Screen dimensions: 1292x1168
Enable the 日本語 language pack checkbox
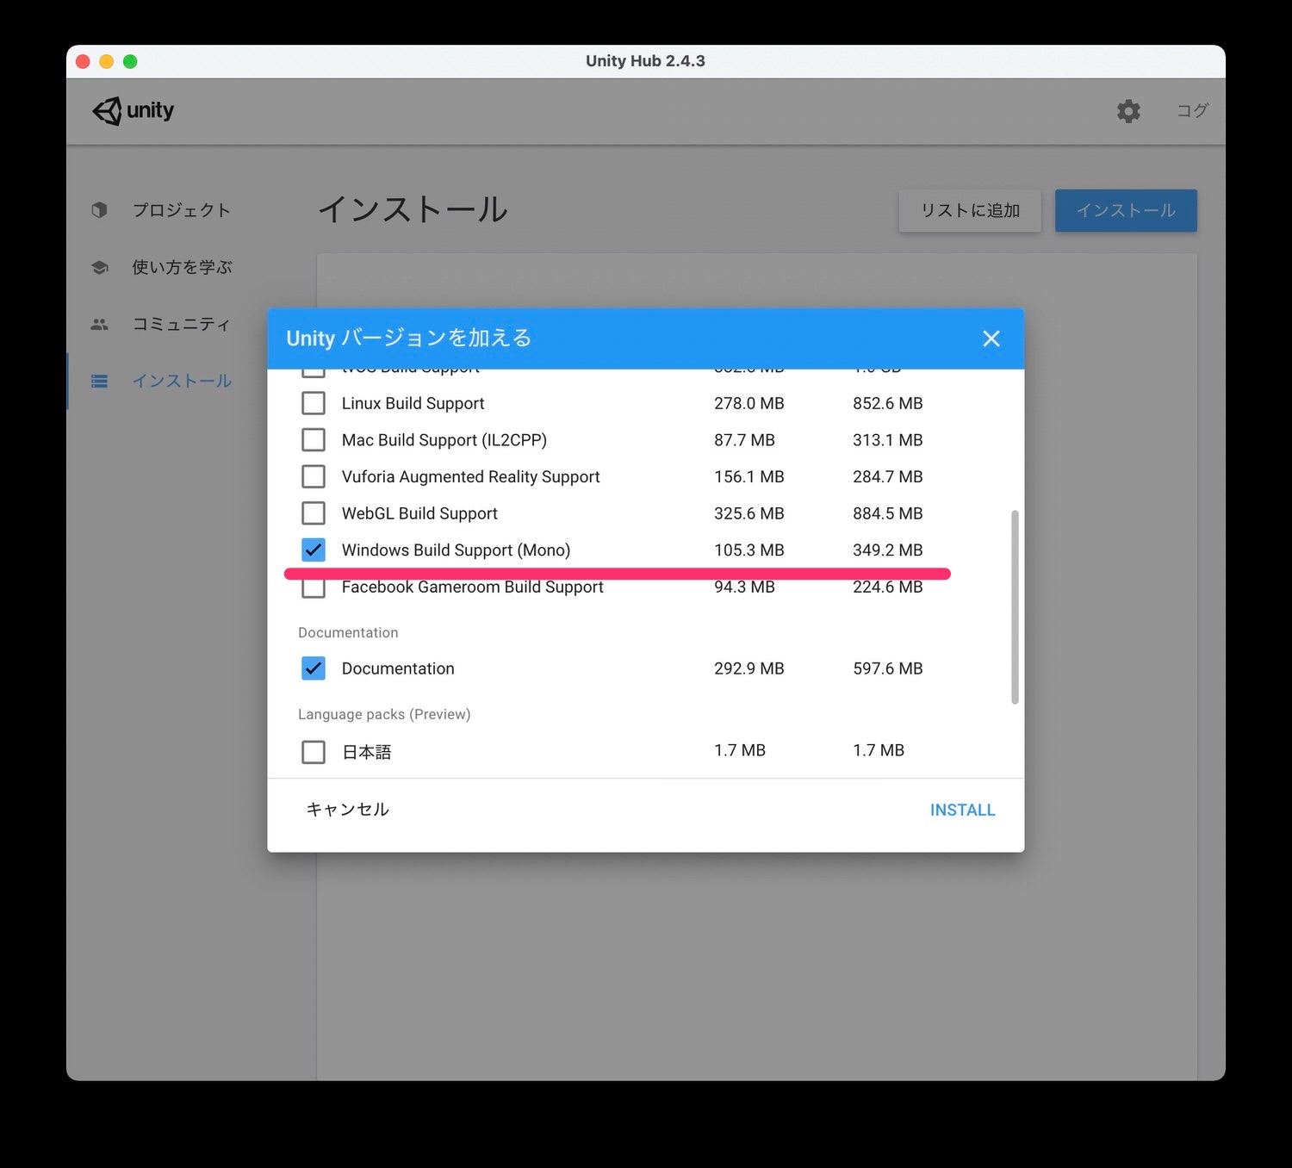tap(314, 752)
